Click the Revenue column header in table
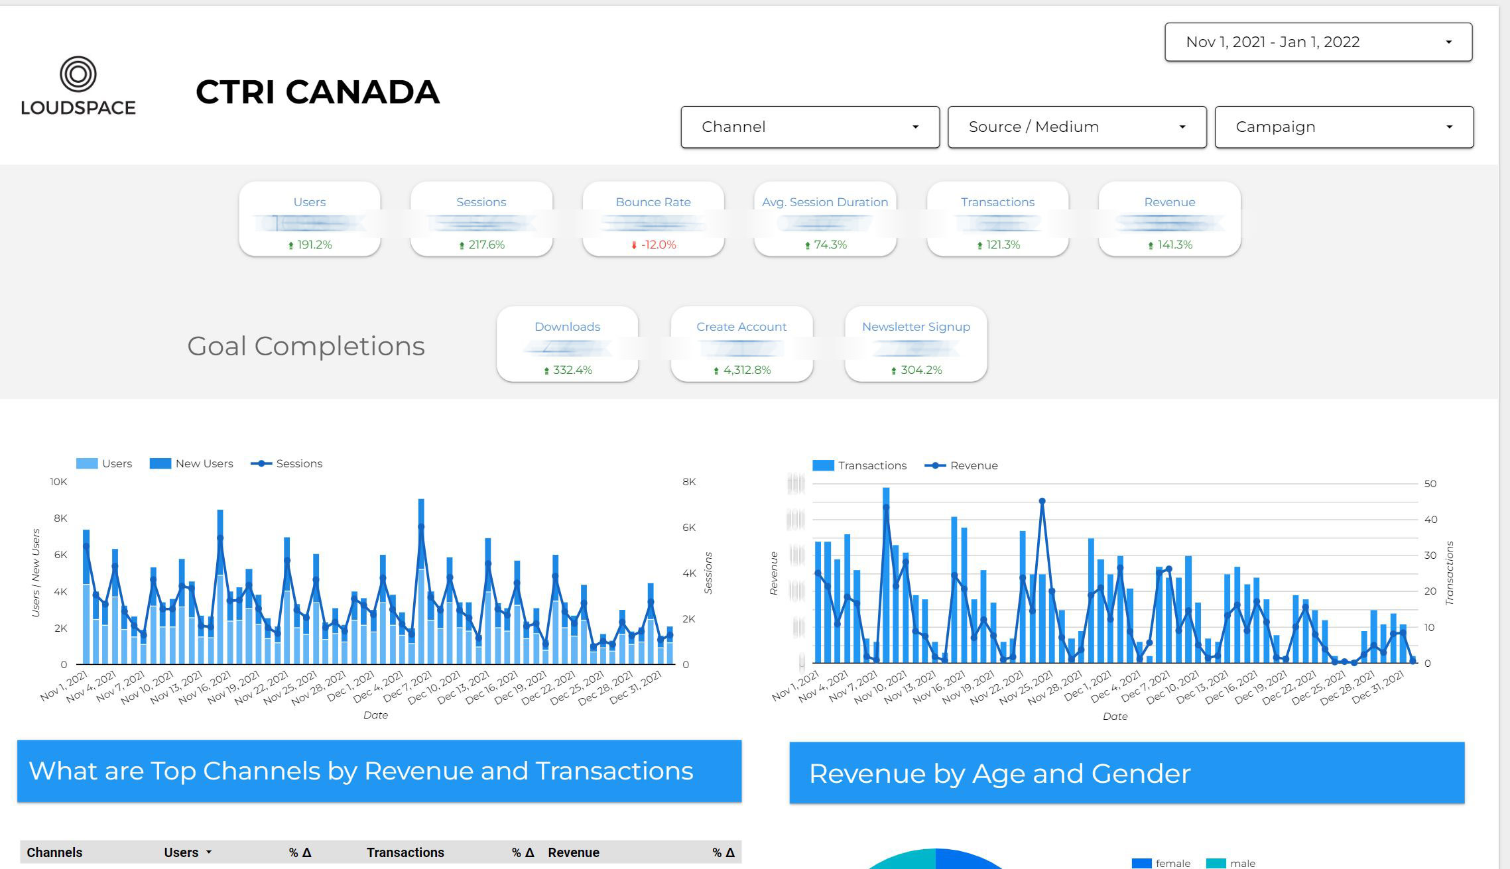 (x=574, y=852)
